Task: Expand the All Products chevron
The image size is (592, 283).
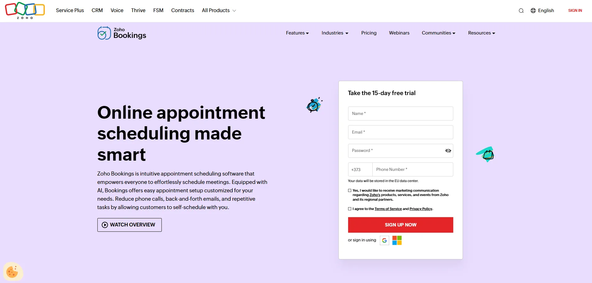Action: 234,10
